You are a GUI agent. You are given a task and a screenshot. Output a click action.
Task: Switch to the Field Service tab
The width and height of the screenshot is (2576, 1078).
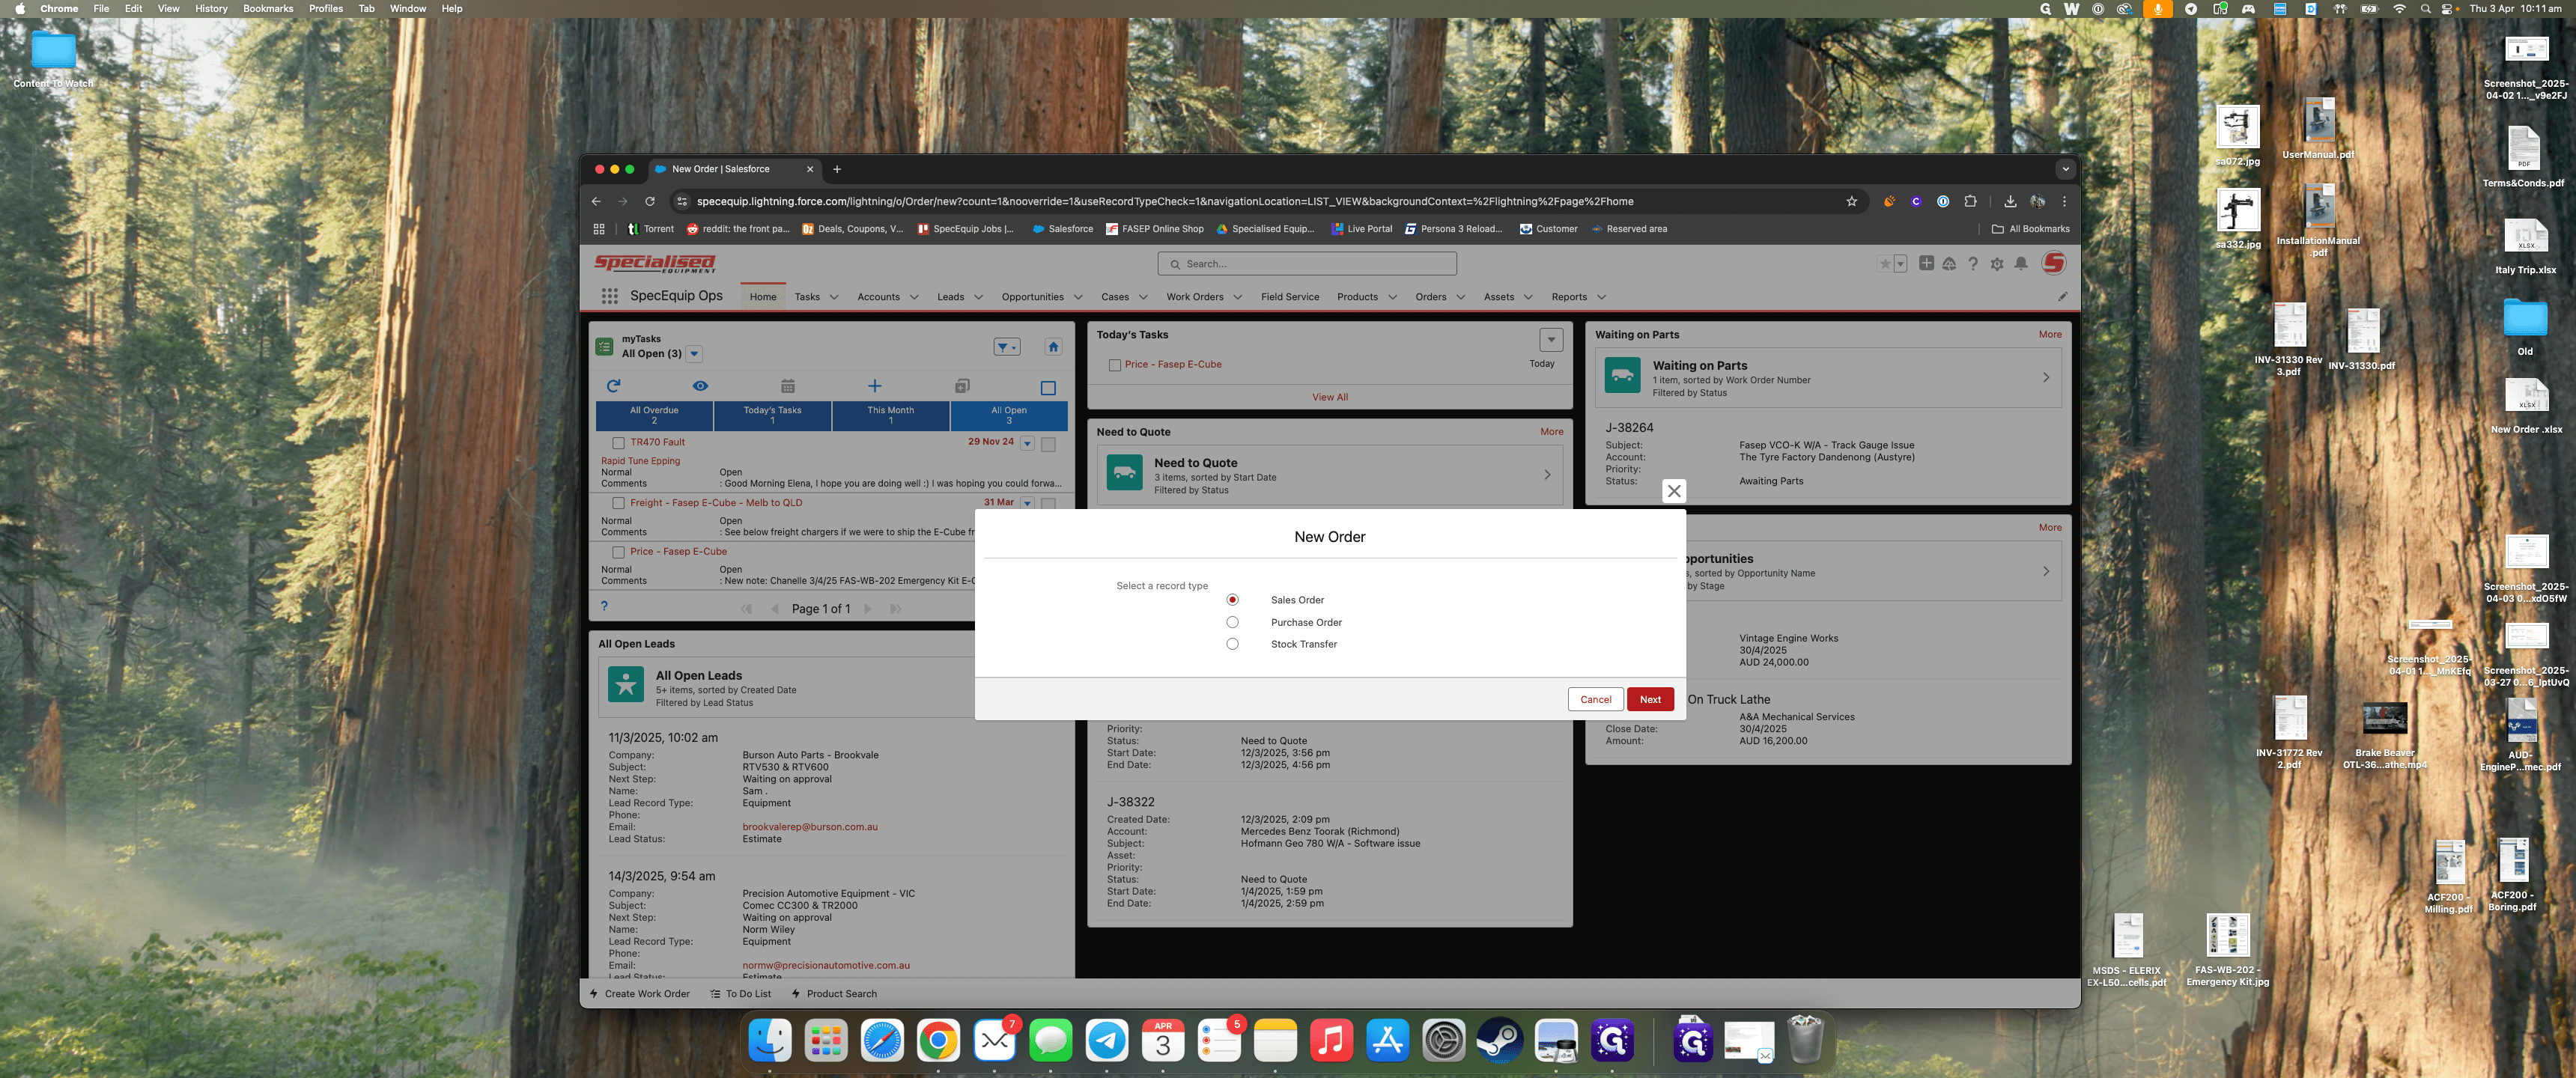[x=1289, y=297]
